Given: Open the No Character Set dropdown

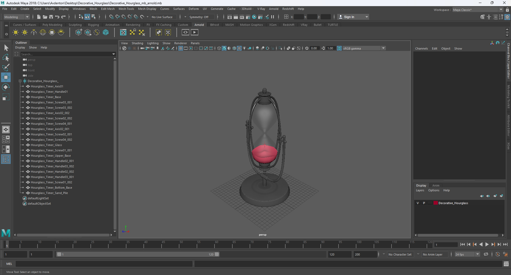Looking at the screenshot, I should pos(400,254).
